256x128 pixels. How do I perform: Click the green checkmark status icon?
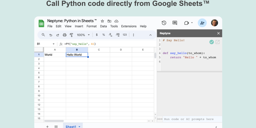click(211, 42)
